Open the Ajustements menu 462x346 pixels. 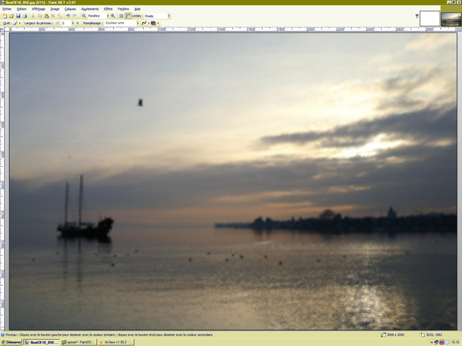click(89, 9)
